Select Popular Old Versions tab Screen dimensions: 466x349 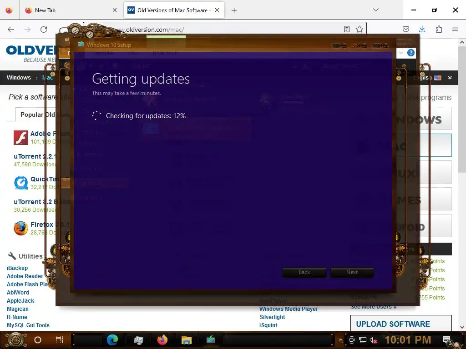tap(42, 115)
